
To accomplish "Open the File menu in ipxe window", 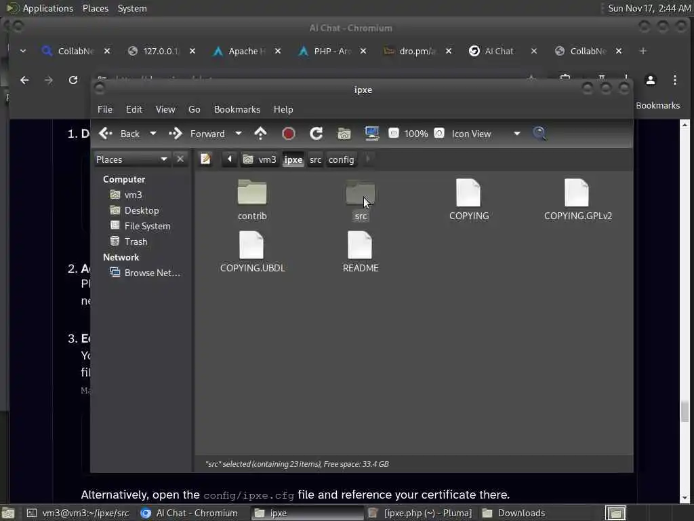I will tap(105, 109).
